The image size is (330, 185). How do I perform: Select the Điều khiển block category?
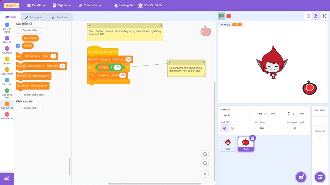(7, 71)
